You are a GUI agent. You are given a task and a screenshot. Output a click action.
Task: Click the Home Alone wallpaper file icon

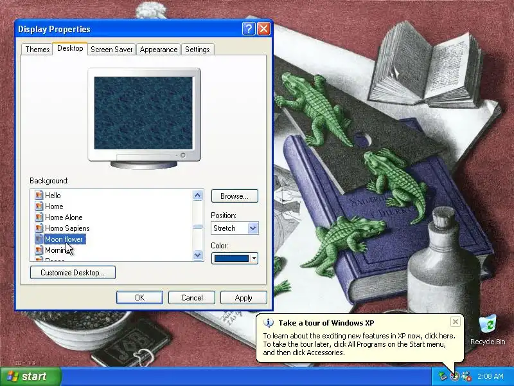click(39, 217)
